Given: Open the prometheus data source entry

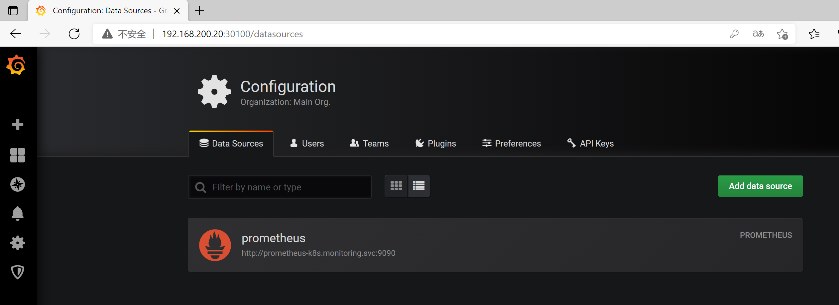Looking at the screenshot, I should click(x=273, y=239).
